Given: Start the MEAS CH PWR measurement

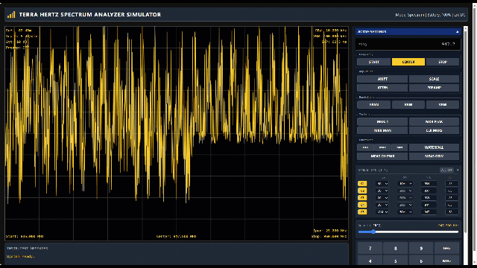Looking at the screenshot, I should 382,156.
